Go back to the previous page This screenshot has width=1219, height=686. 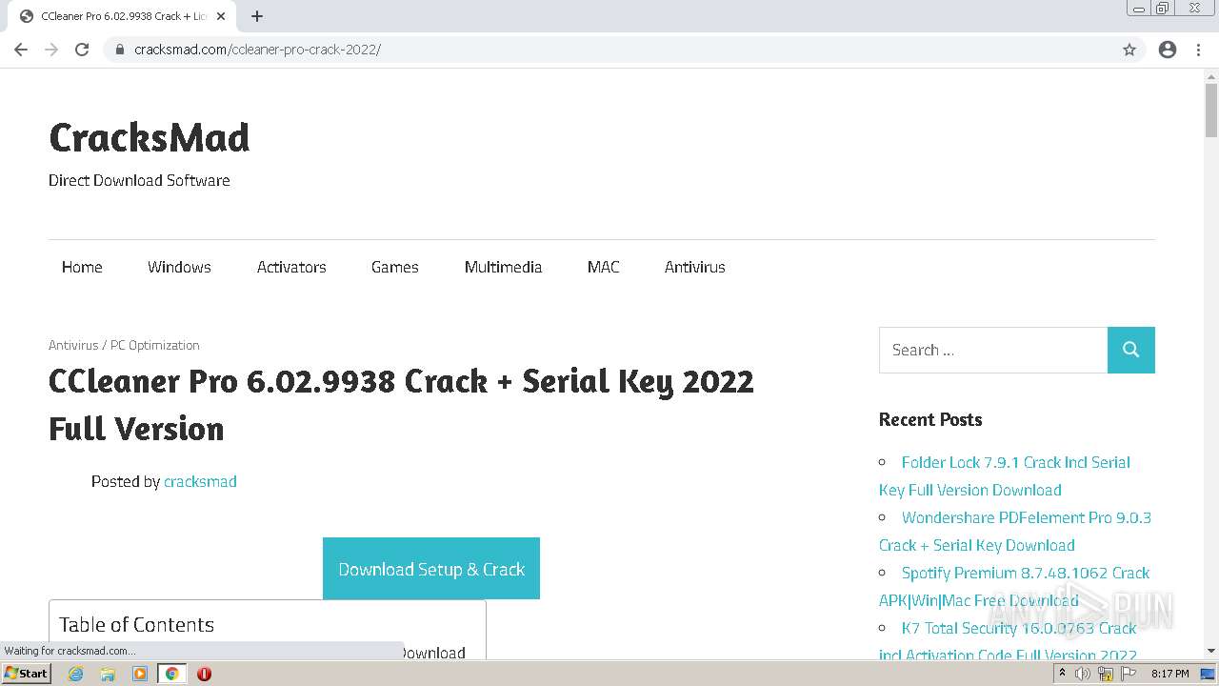21,50
